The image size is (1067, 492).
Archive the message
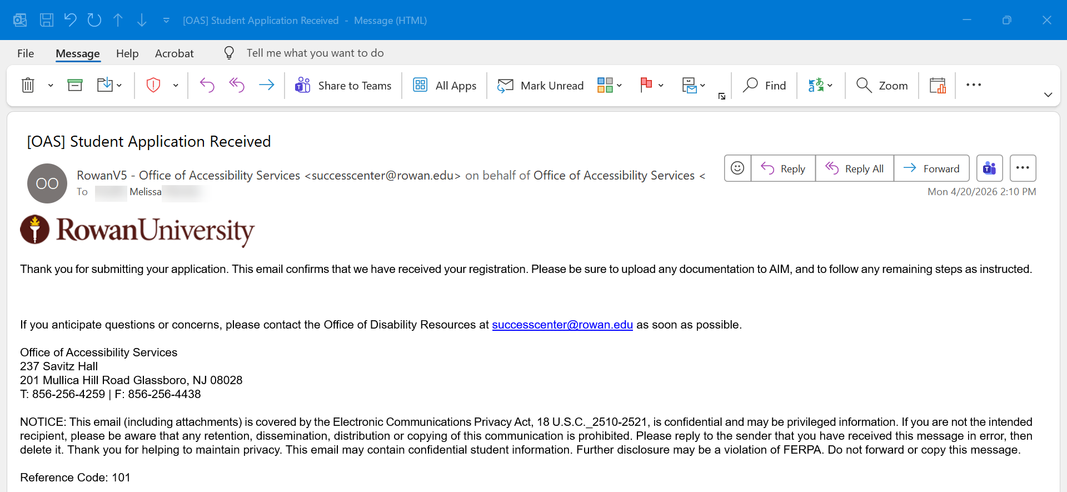75,85
